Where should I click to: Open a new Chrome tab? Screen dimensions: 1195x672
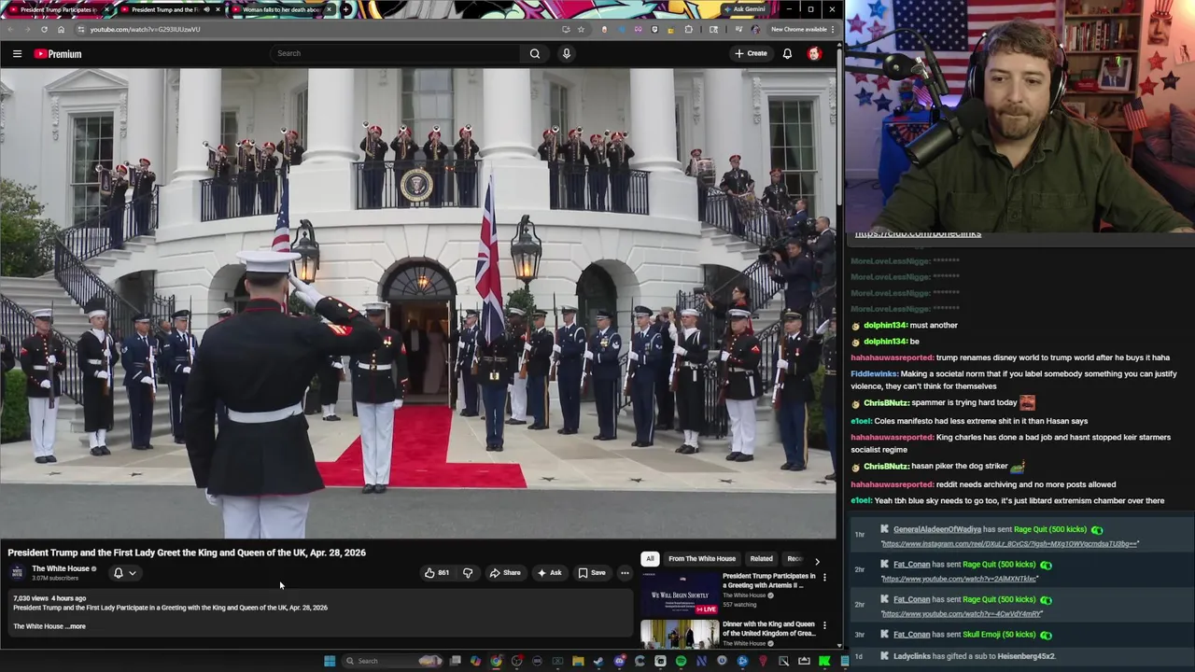[346, 9]
